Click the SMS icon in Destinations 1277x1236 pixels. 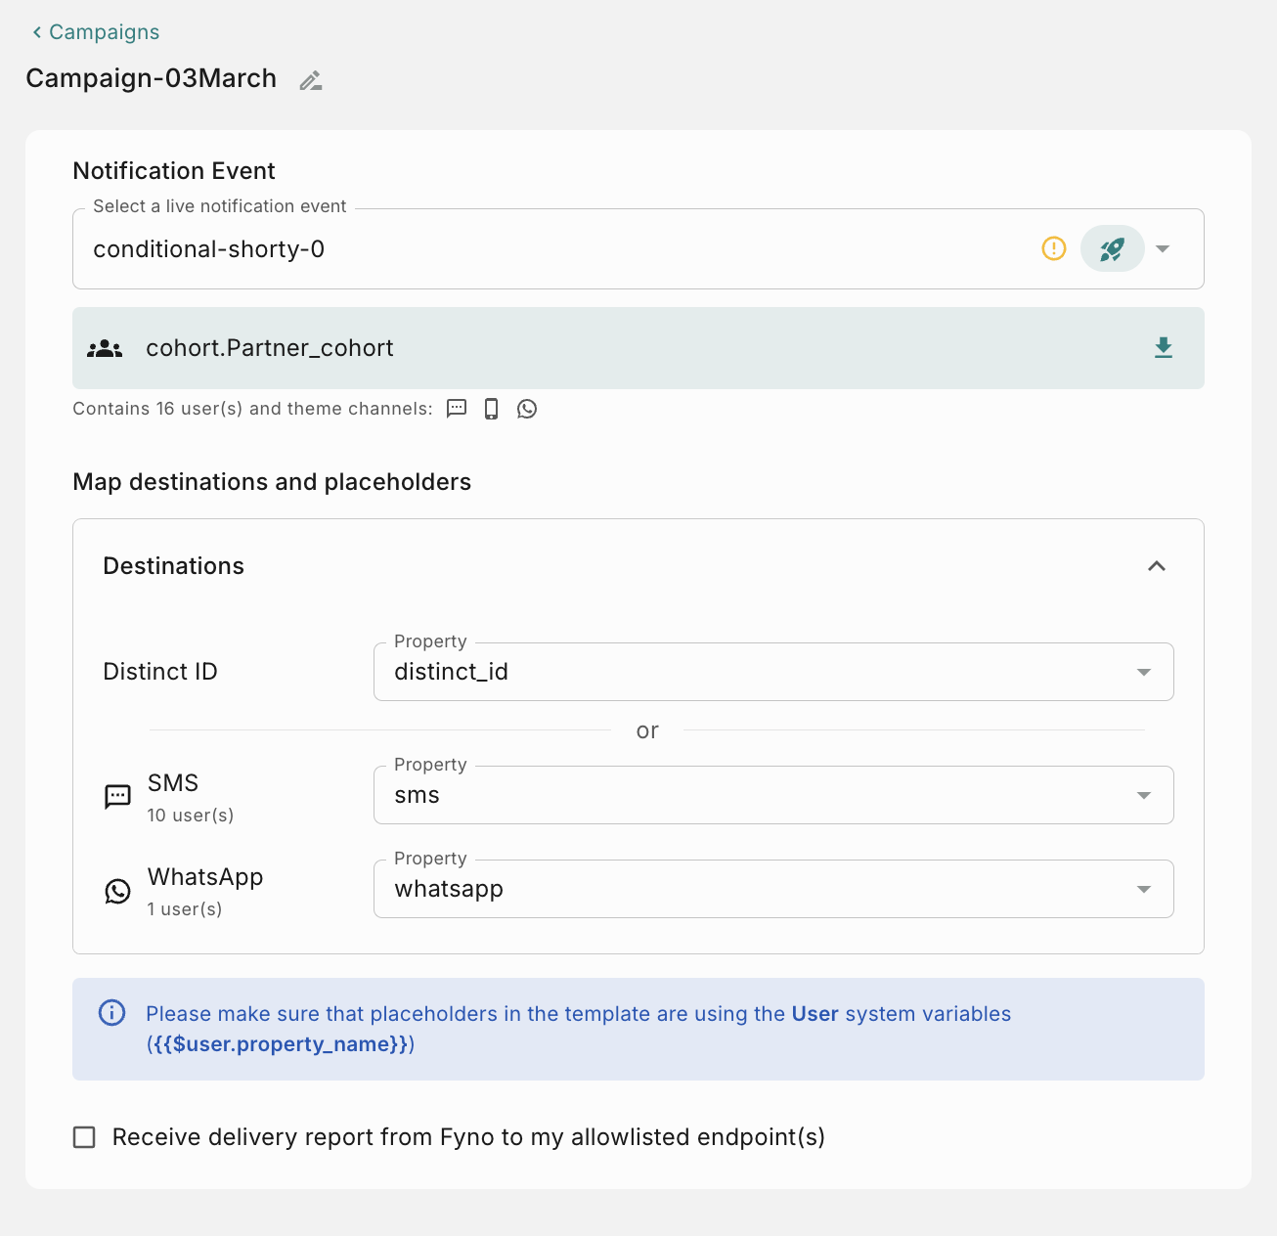click(117, 797)
